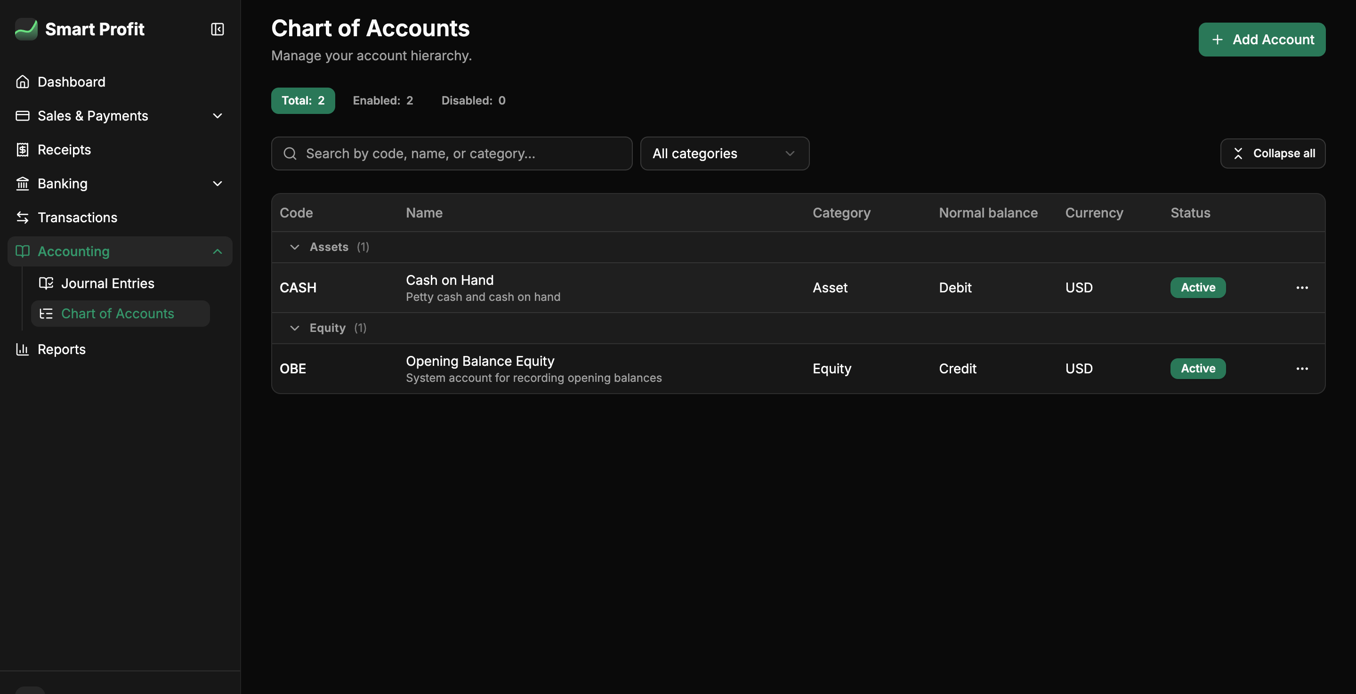1356x694 pixels.
Task: Select the Disabled: 0 filter tab
Action: pyautogui.click(x=473, y=101)
